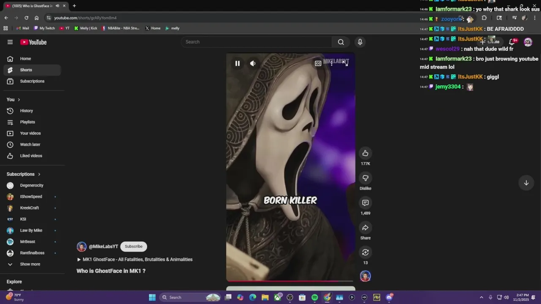
Task: Mute the short's volume speaker icon
Action: [253, 63]
